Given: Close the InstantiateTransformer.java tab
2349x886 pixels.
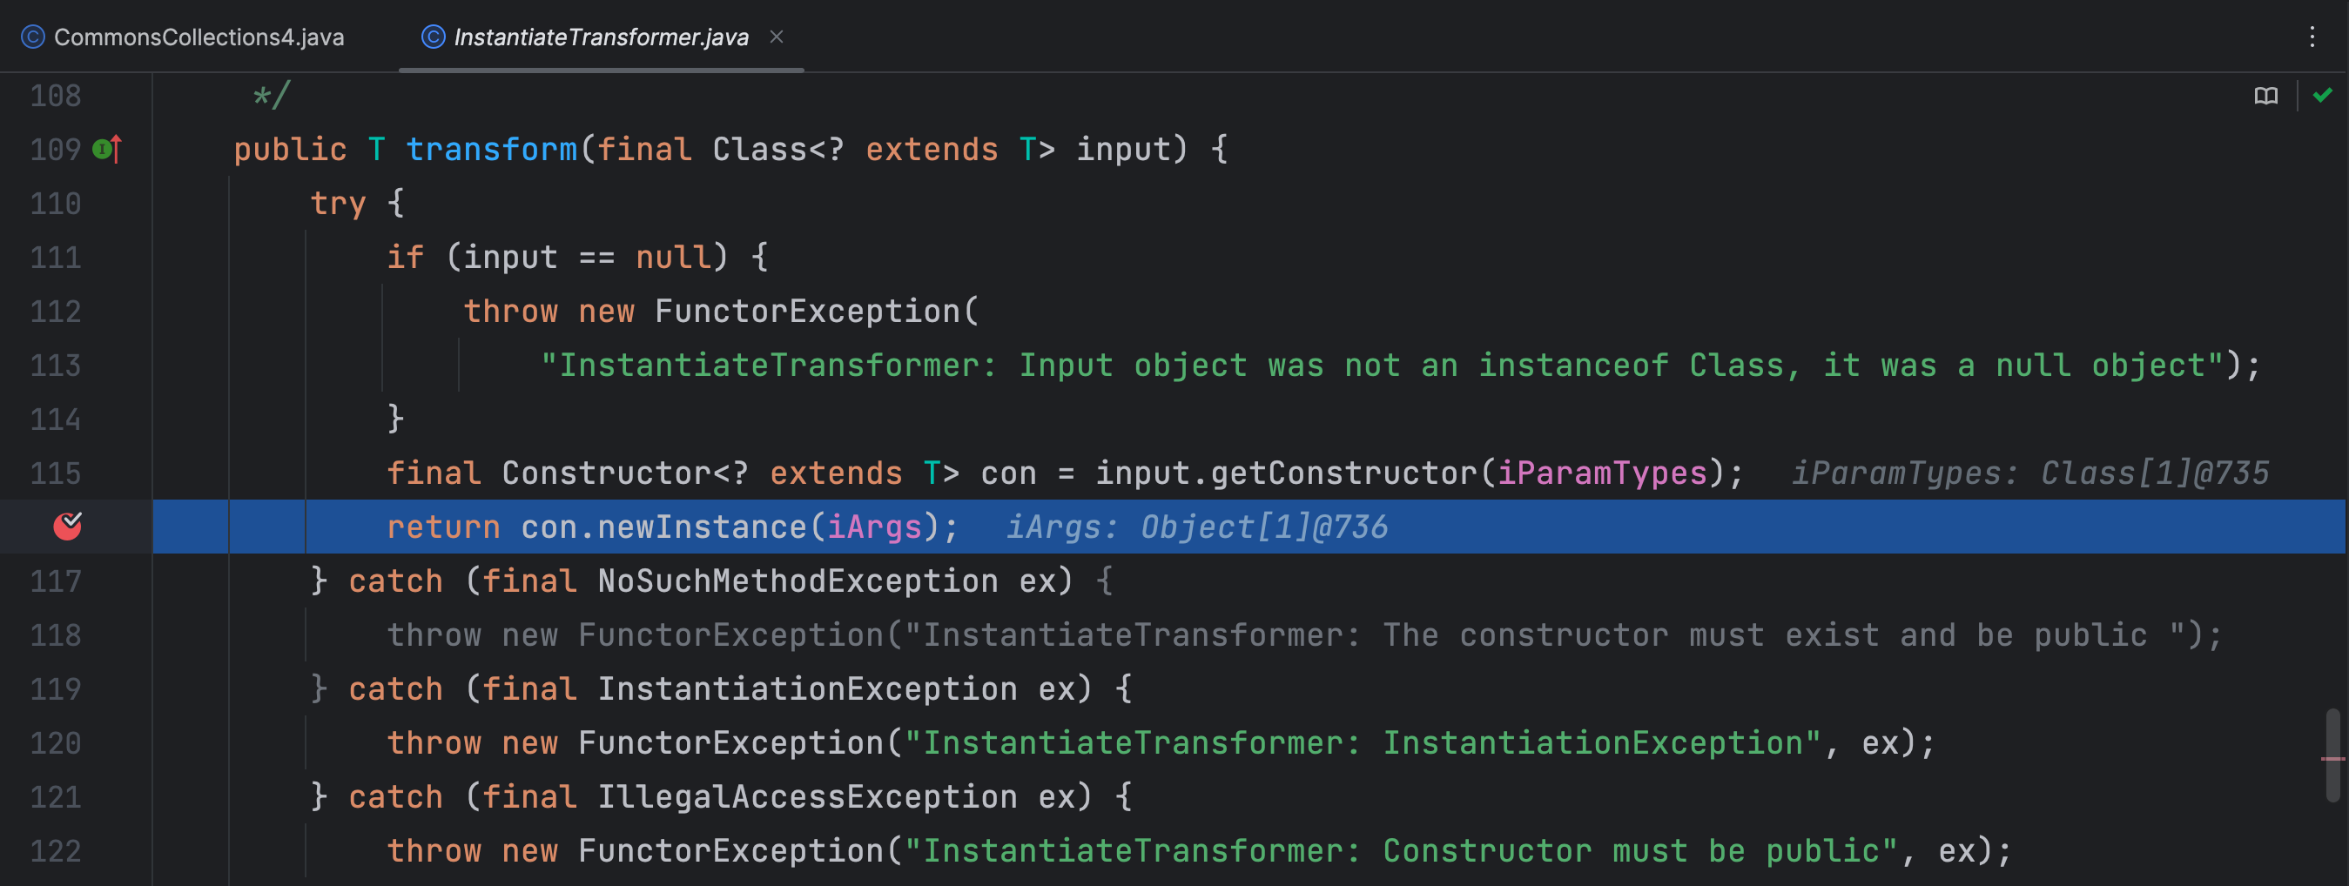Looking at the screenshot, I should click(777, 37).
